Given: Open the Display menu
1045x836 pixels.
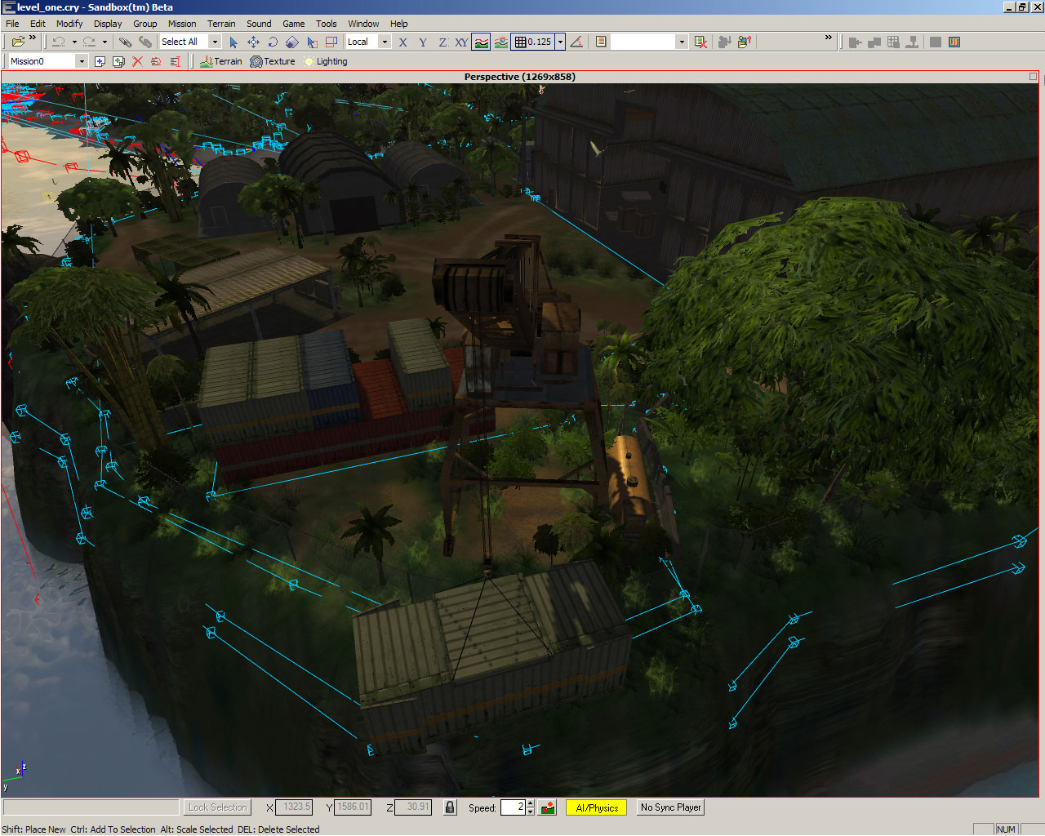Looking at the screenshot, I should click(108, 24).
